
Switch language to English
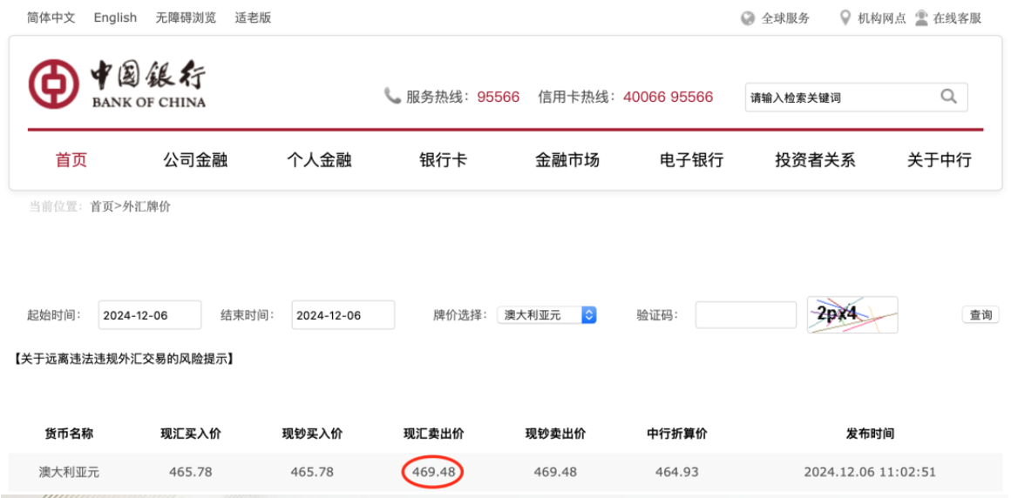click(115, 17)
